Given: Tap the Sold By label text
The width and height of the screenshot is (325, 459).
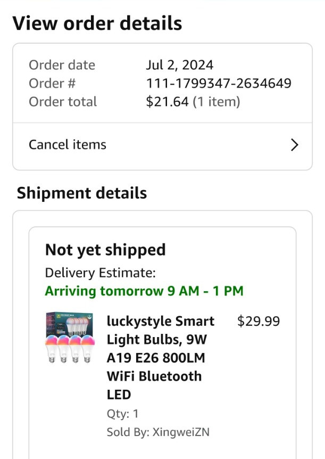Looking at the screenshot, I should [128, 432].
